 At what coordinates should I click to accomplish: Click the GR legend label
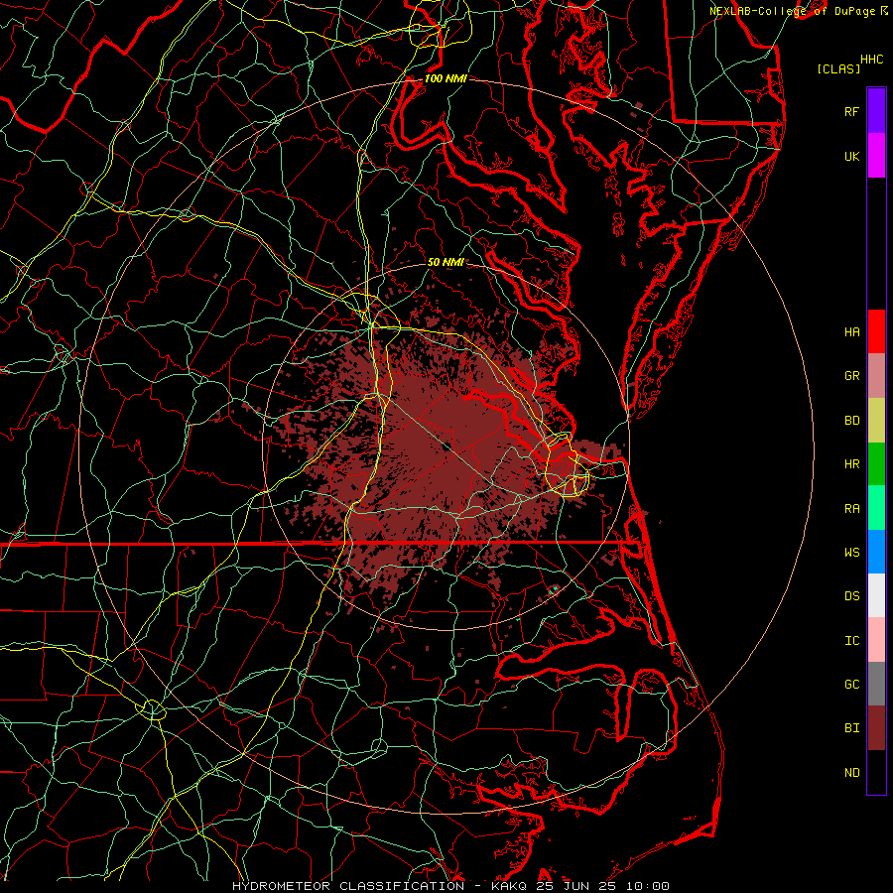851,376
